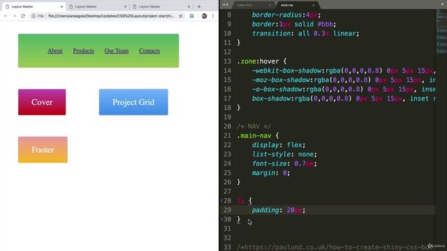Click the transition property on line 10
447x251 pixels.
point(271,33)
